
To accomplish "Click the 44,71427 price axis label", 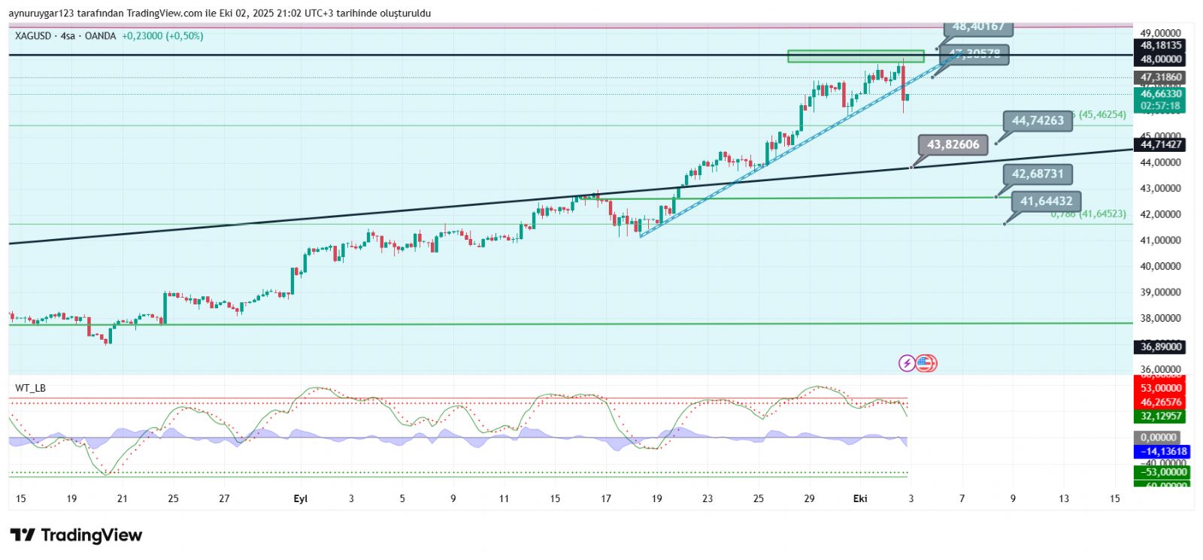I will click(x=1160, y=144).
